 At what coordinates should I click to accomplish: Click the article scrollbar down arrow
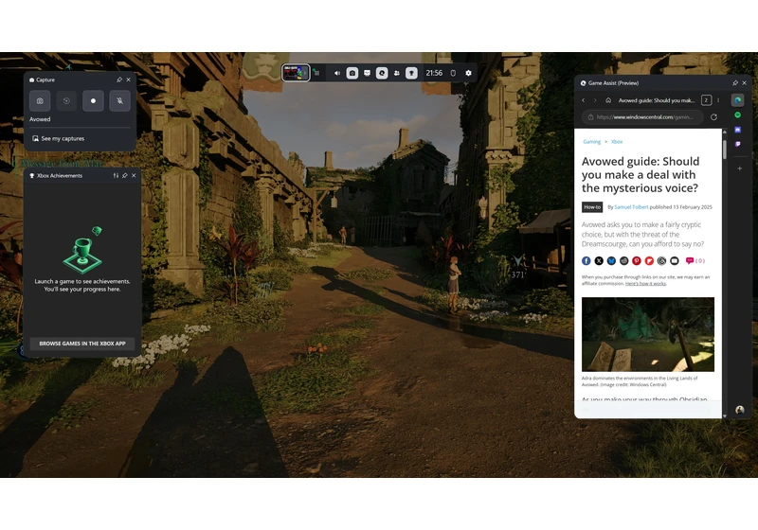[724, 415]
